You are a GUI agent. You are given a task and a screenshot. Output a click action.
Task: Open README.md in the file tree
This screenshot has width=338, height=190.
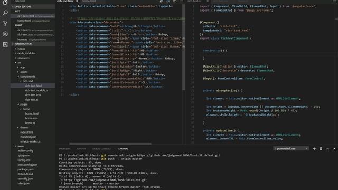click(x=25, y=174)
